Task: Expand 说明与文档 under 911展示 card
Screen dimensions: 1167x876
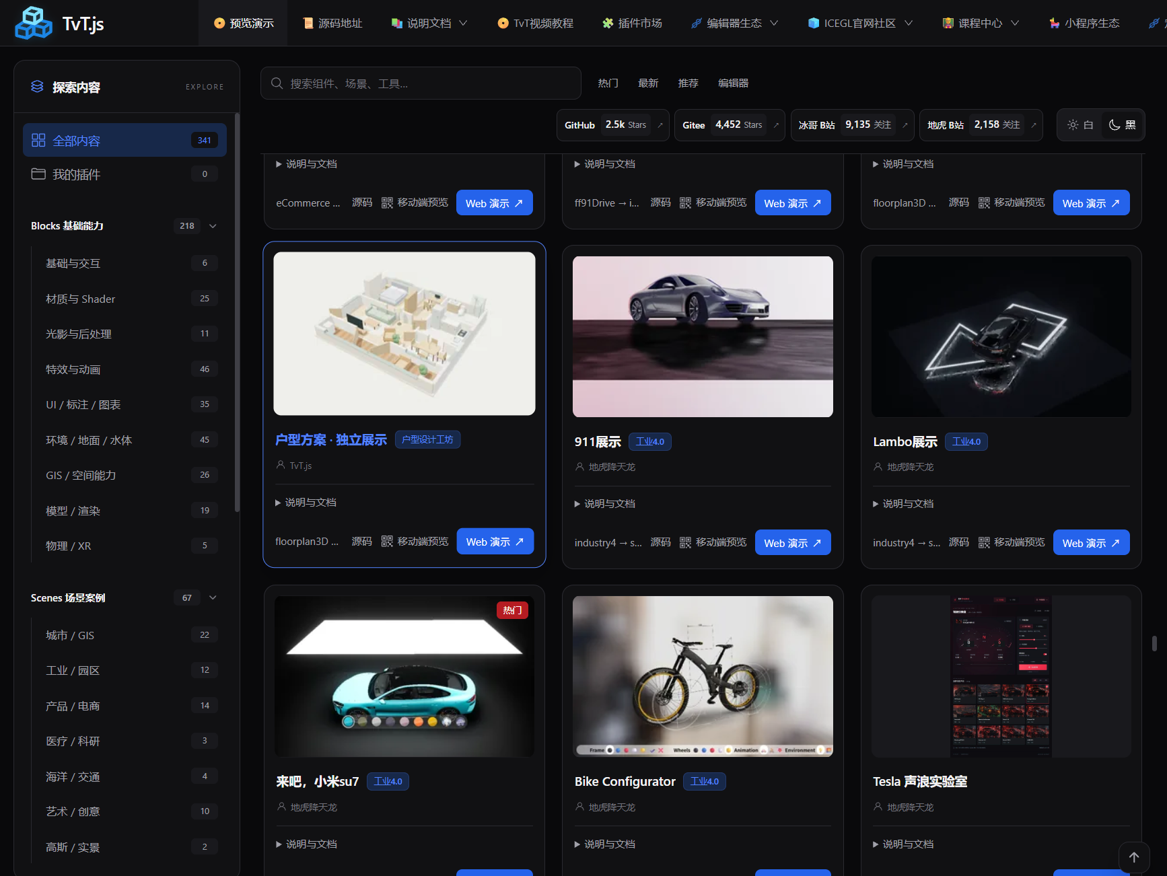Action: point(604,504)
